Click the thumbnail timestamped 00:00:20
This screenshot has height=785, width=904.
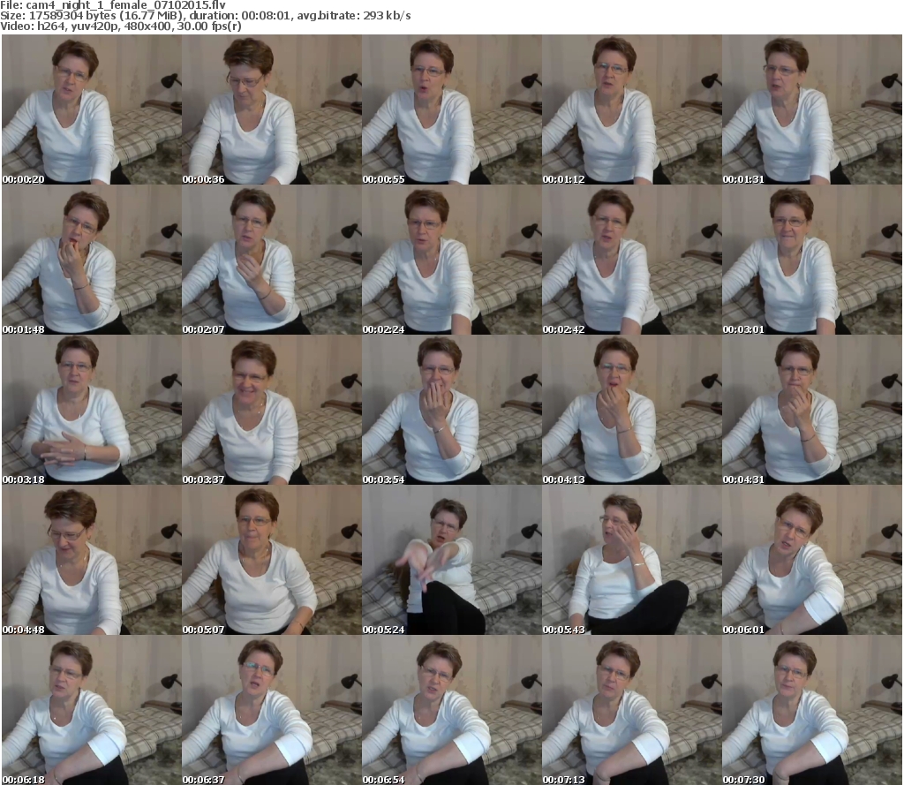(x=92, y=109)
